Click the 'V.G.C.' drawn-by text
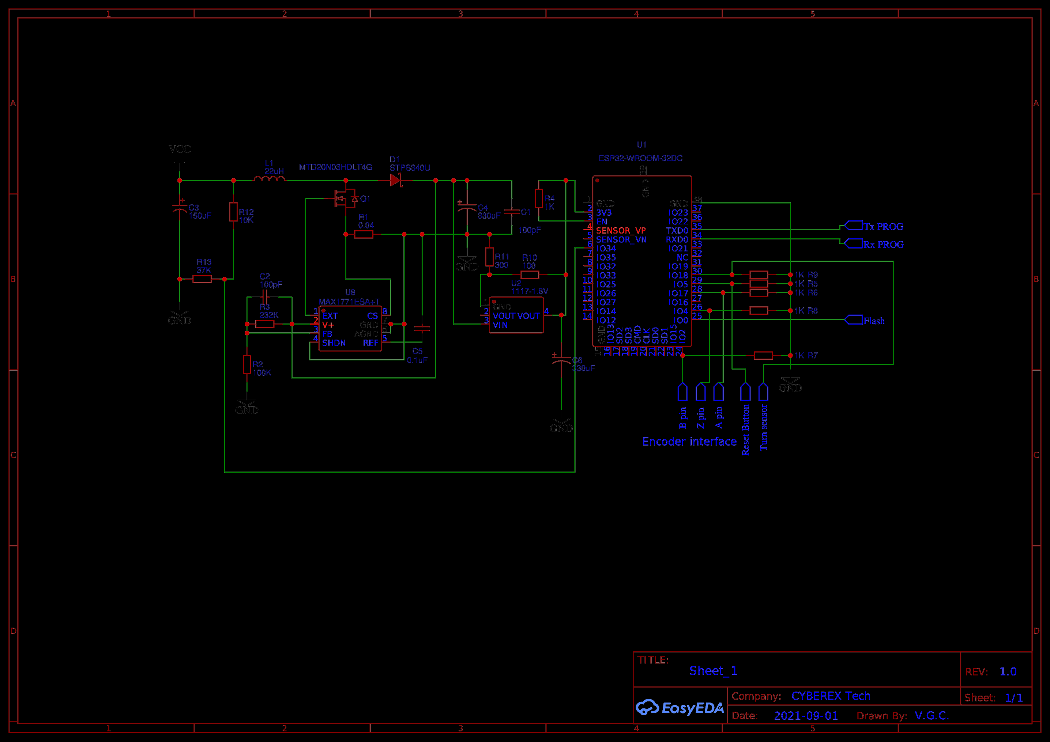The height and width of the screenshot is (742, 1050). (932, 715)
